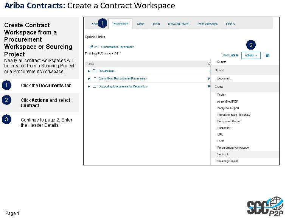Click the Centralized Procurement Procedures folder icon
This screenshot has width=286, height=218.
pos(94,78)
